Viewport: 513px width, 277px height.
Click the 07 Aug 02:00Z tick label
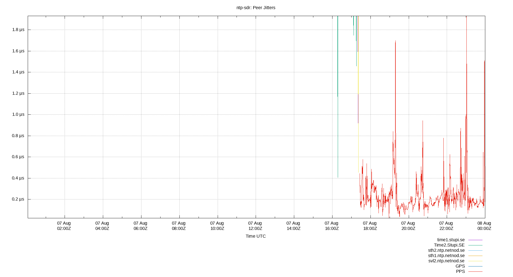[x=64, y=226]
